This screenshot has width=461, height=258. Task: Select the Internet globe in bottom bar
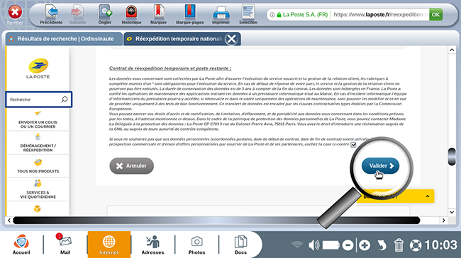[109, 245]
